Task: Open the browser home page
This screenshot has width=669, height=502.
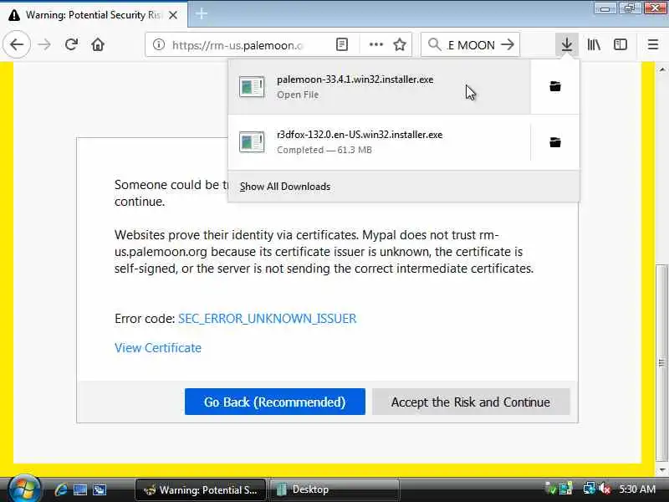Action: point(98,44)
